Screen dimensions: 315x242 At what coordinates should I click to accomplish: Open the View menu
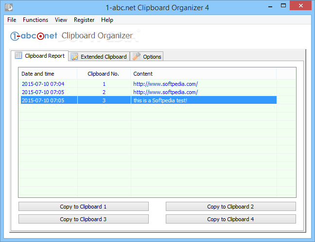tap(61, 20)
